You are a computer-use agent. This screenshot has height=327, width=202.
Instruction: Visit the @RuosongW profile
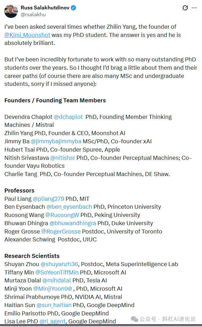[62, 215]
